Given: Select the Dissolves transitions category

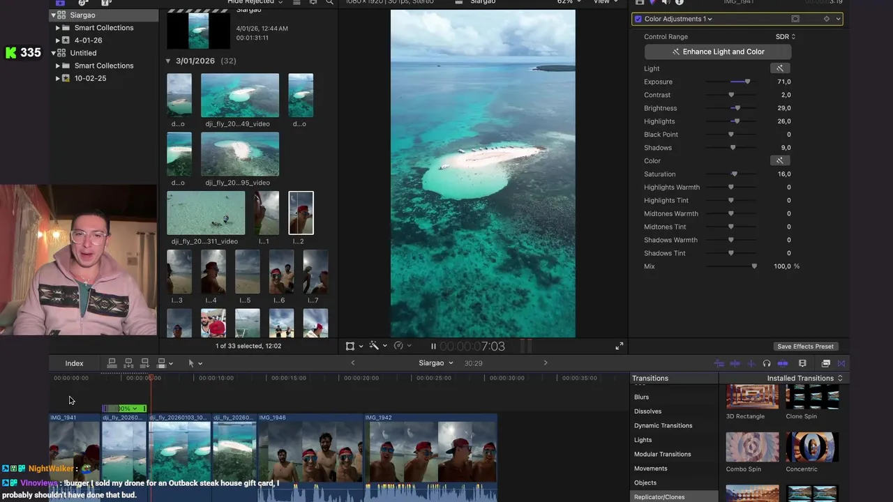Looking at the screenshot, I should (647, 411).
